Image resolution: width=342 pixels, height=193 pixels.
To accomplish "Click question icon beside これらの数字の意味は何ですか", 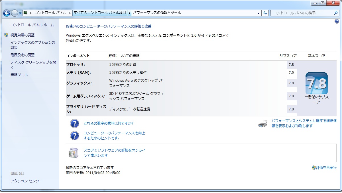I will (75, 123).
